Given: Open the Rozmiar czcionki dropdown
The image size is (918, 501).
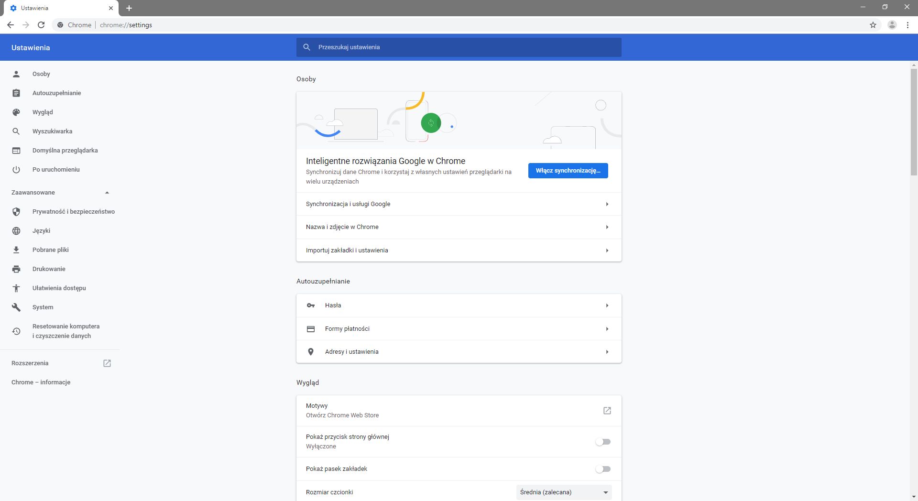Looking at the screenshot, I should [x=563, y=492].
